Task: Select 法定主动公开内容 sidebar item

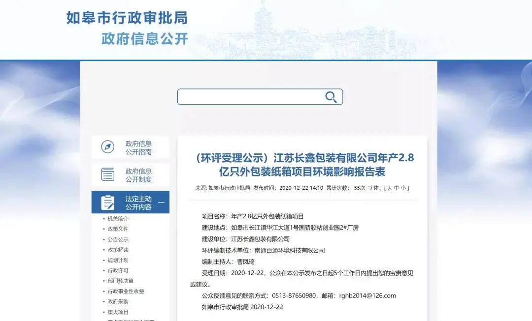Action: tap(130, 202)
